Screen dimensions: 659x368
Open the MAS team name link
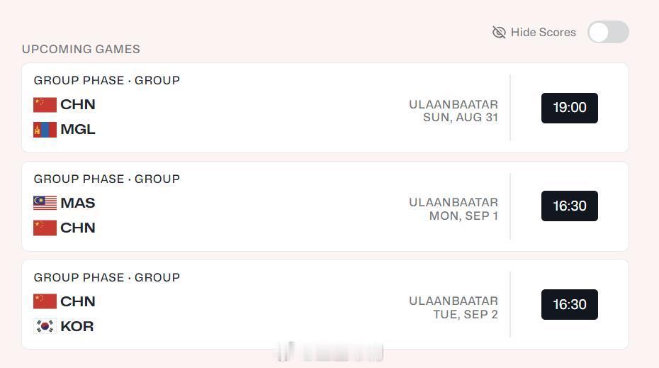[78, 203]
